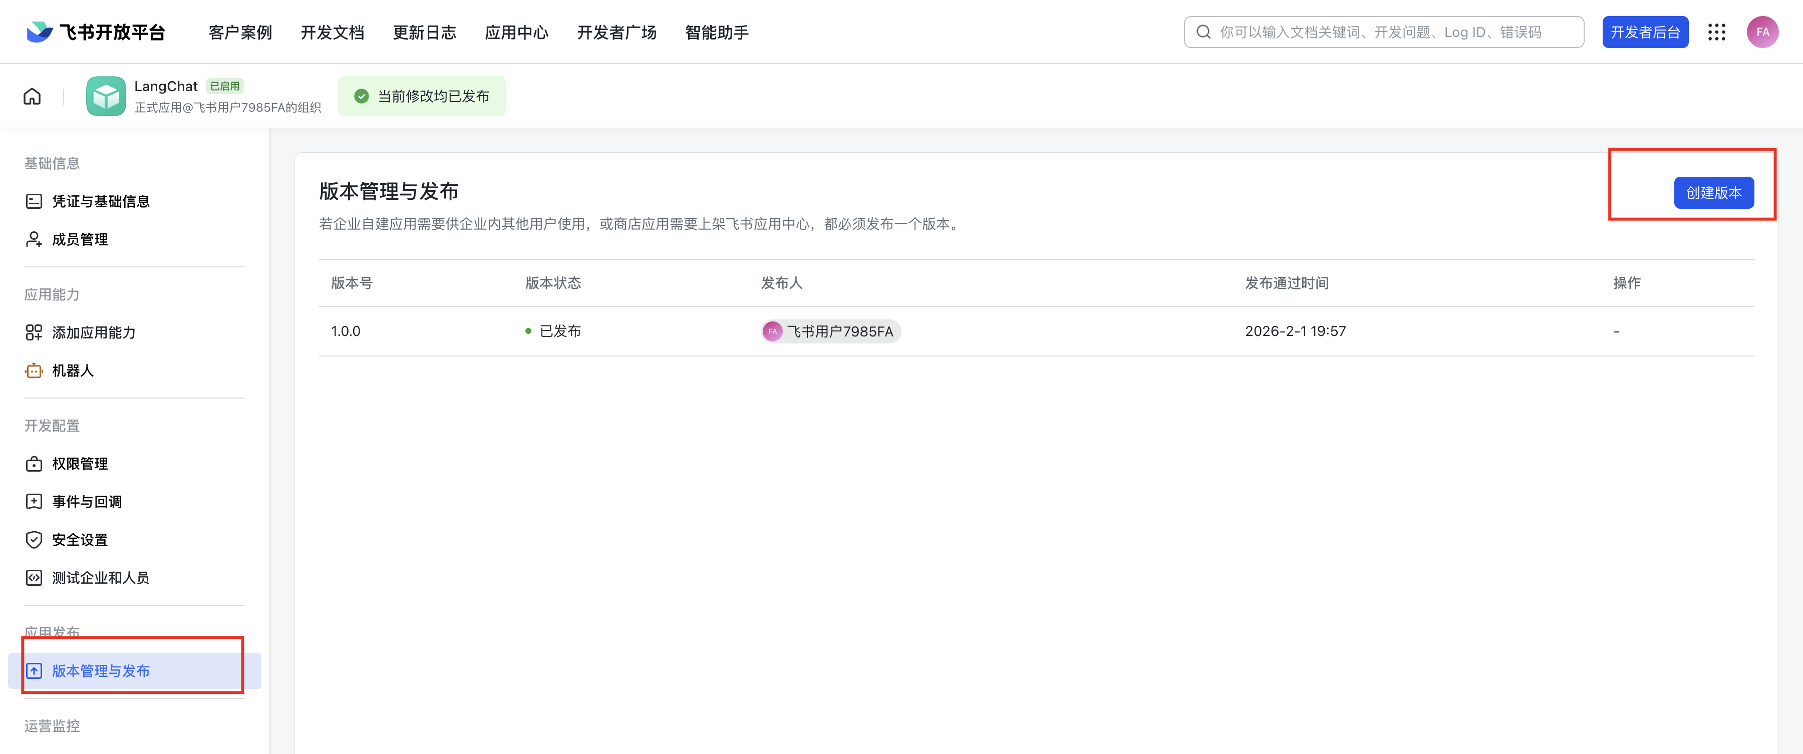Open 权限管理 permissions in sidebar

[79, 464]
